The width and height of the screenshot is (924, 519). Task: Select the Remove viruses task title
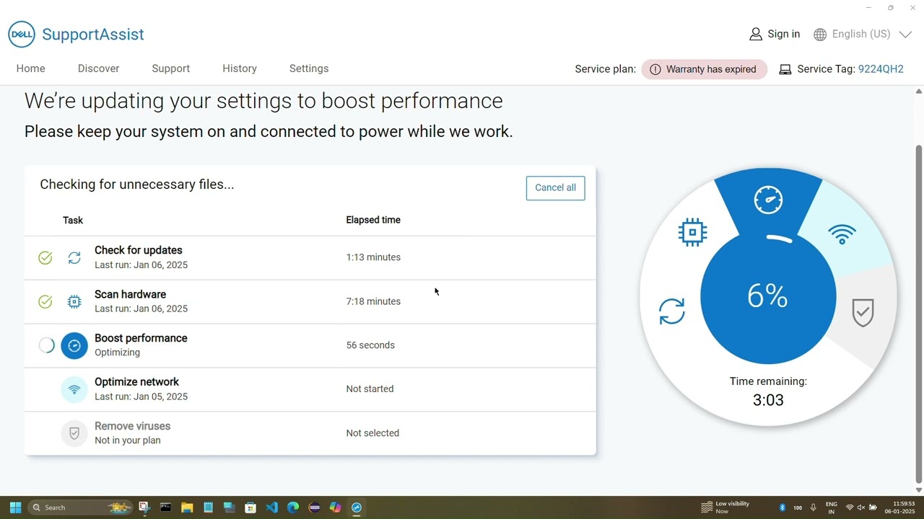click(x=133, y=426)
